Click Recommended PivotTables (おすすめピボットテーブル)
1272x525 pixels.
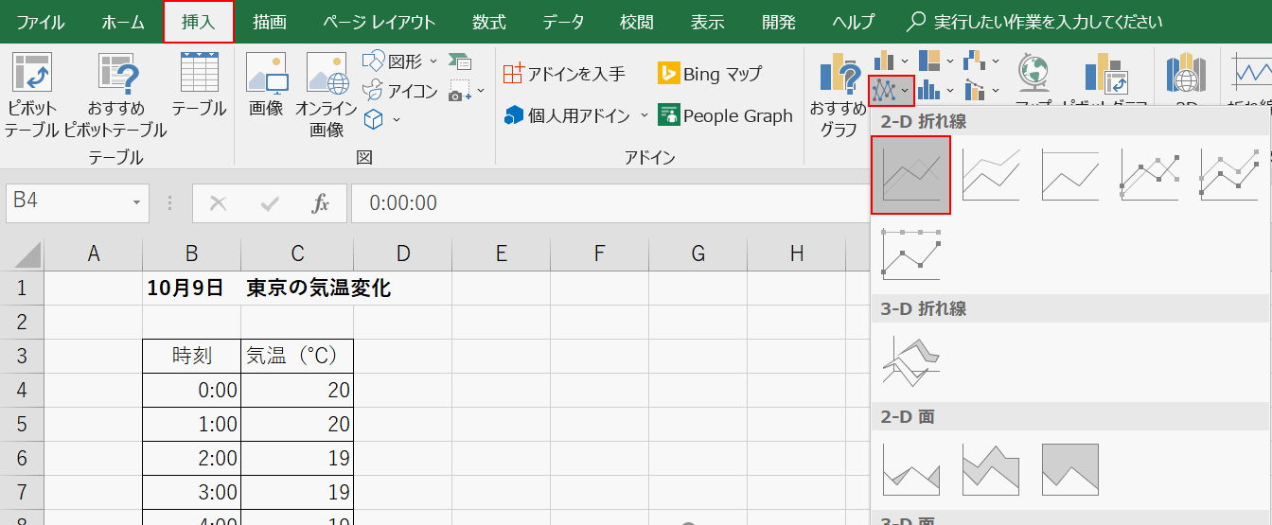point(115,95)
